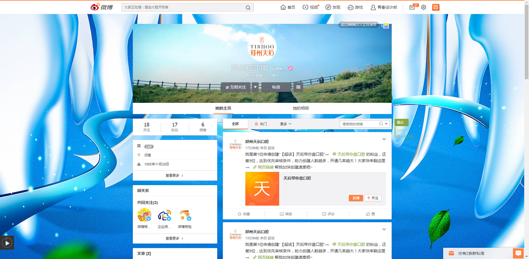Image resolution: width=529 pixels, height=259 pixels.
Task: Click the 私信 private message button
Action: [276, 87]
